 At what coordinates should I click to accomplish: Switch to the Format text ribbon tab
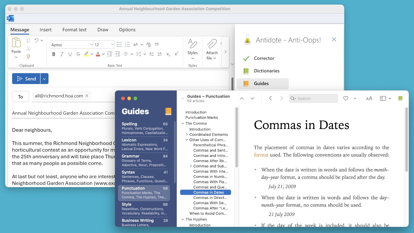point(75,30)
